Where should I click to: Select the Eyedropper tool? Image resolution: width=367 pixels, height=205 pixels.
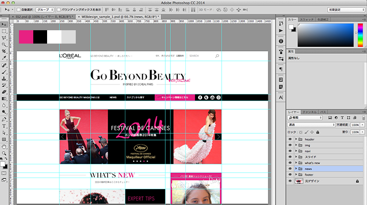pyautogui.click(x=4, y=58)
